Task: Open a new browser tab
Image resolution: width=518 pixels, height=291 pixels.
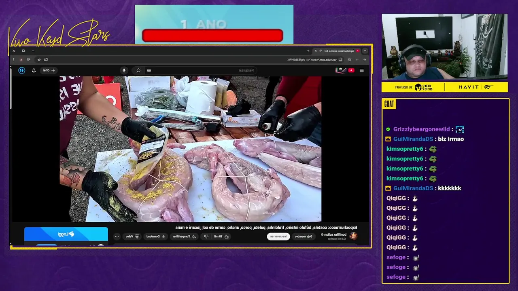Action: pos(308,51)
